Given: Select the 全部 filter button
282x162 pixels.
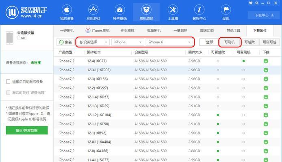Looking at the screenshot, I should 210,42.
